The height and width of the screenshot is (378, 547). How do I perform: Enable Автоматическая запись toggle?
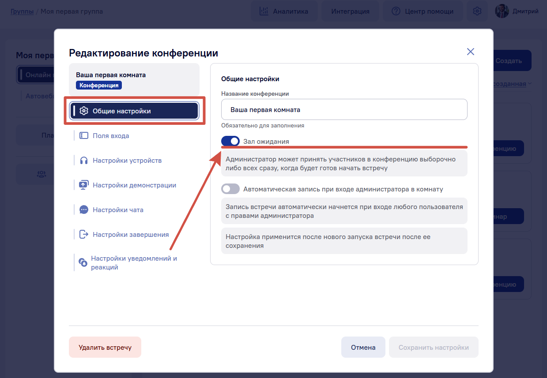pos(230,189)
